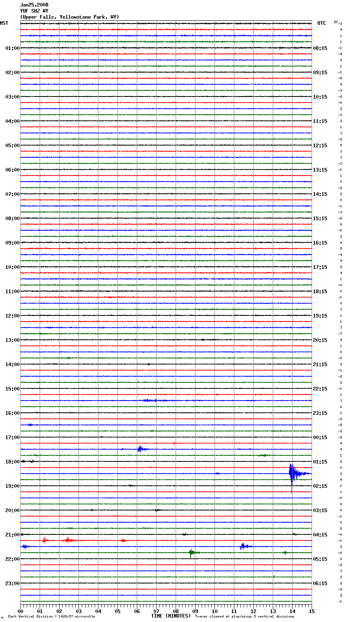
Task: Click minute 00 on the bottom axis
Action: coord(20,611)
